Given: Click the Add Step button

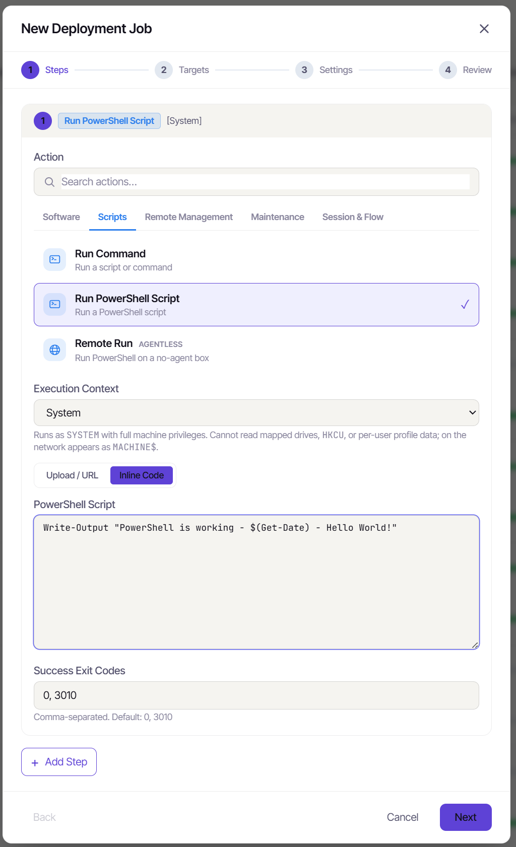Looking at the screenshot, I should (59, 762).
